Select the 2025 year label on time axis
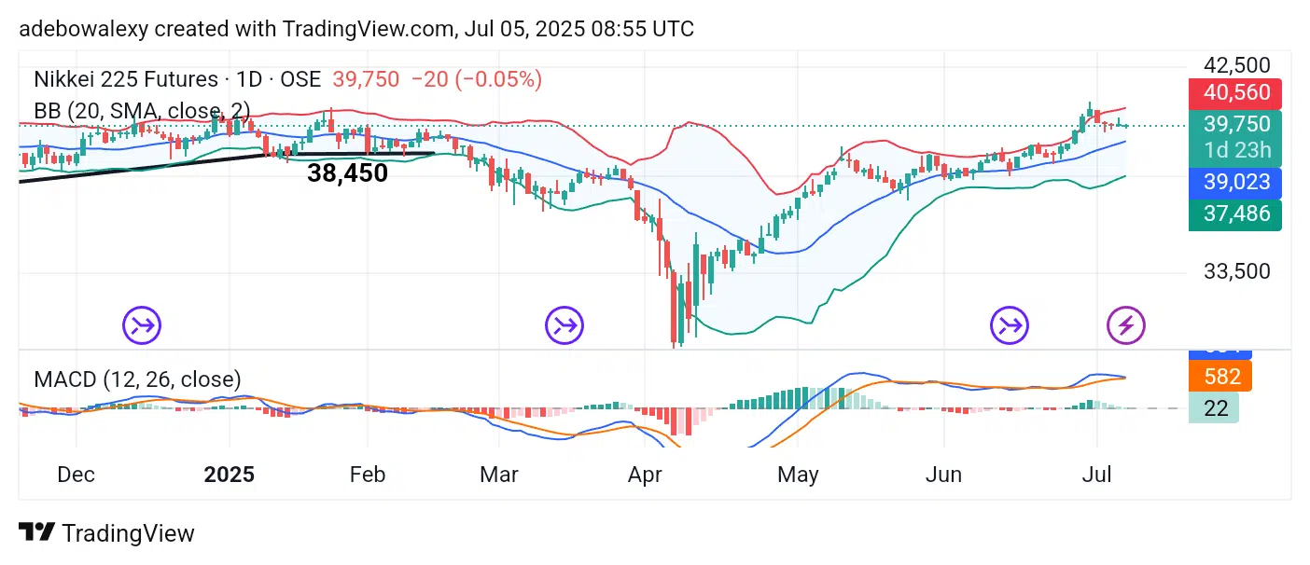 pos(230,475)
